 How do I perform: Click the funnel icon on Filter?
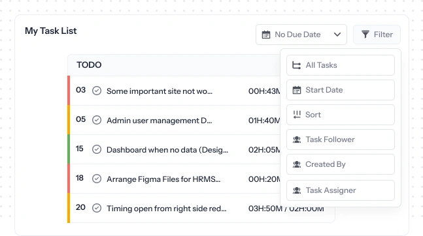click(x=365, y=35)
